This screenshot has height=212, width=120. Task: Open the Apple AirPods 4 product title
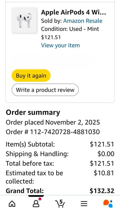pos(73,12)
